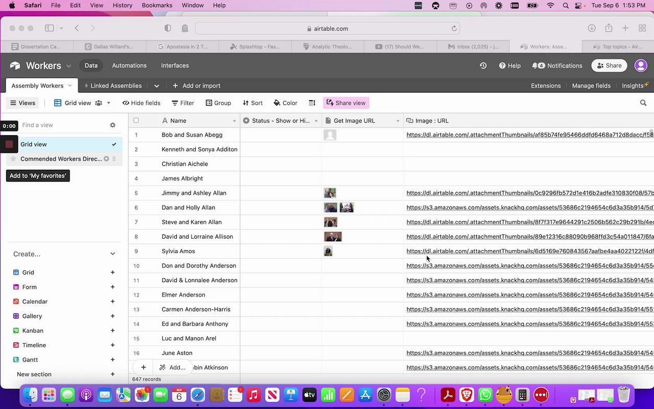Switch to the Interfaces tab
The width and height of the screenshot is (654, 409).
click(x=175, y=65)
